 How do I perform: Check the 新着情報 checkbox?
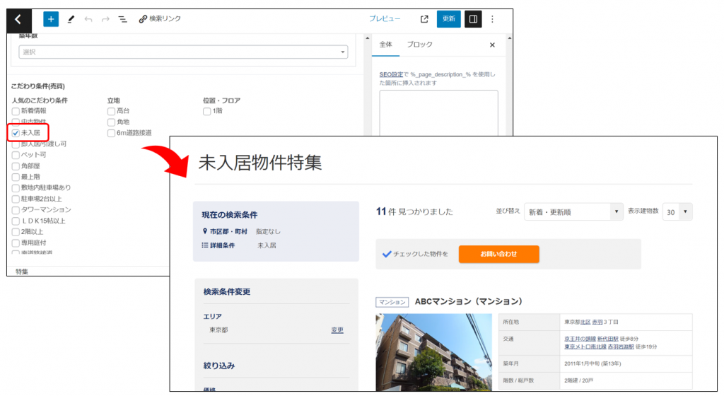(16, 111)
